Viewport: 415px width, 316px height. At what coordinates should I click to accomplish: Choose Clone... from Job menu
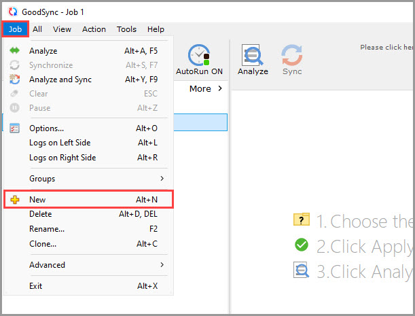[x=43, y=244]
